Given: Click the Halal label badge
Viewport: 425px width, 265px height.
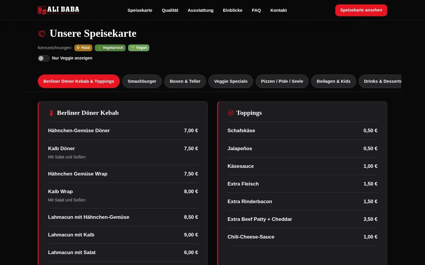Looking at the screenshot, I should pos(83,48).
